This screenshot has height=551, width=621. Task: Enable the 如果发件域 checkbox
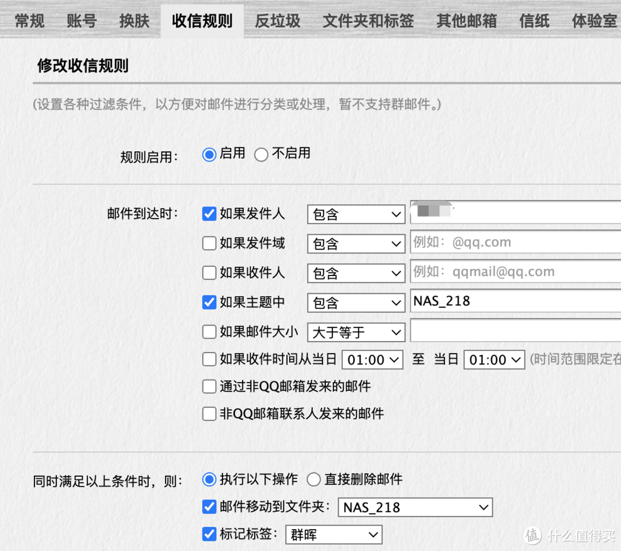click(209, 243)
